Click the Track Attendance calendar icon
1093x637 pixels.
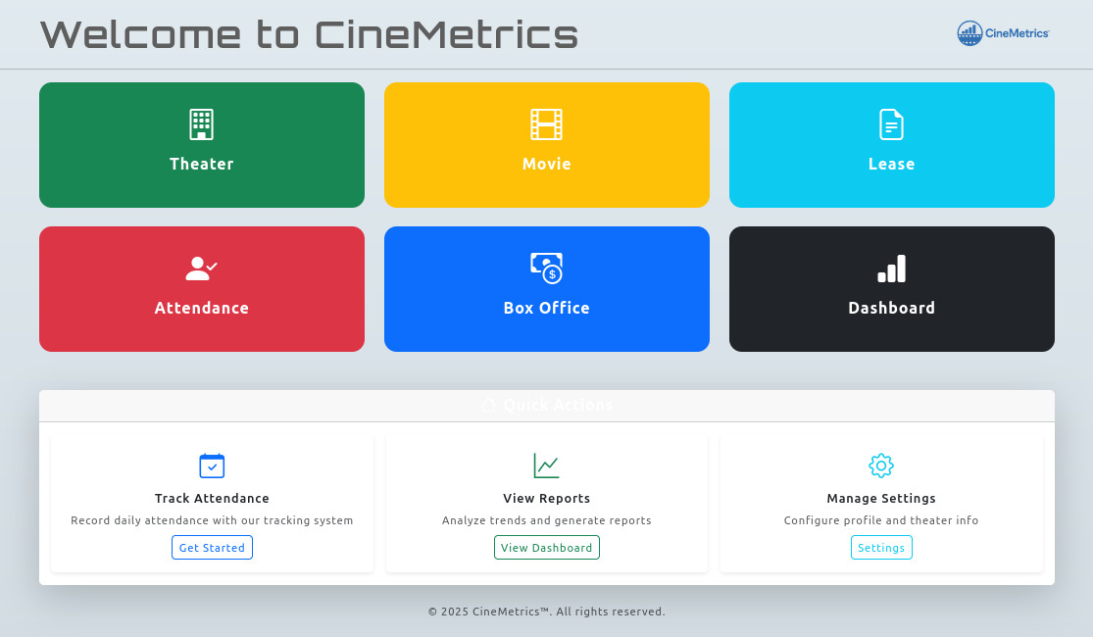point(212,465)
